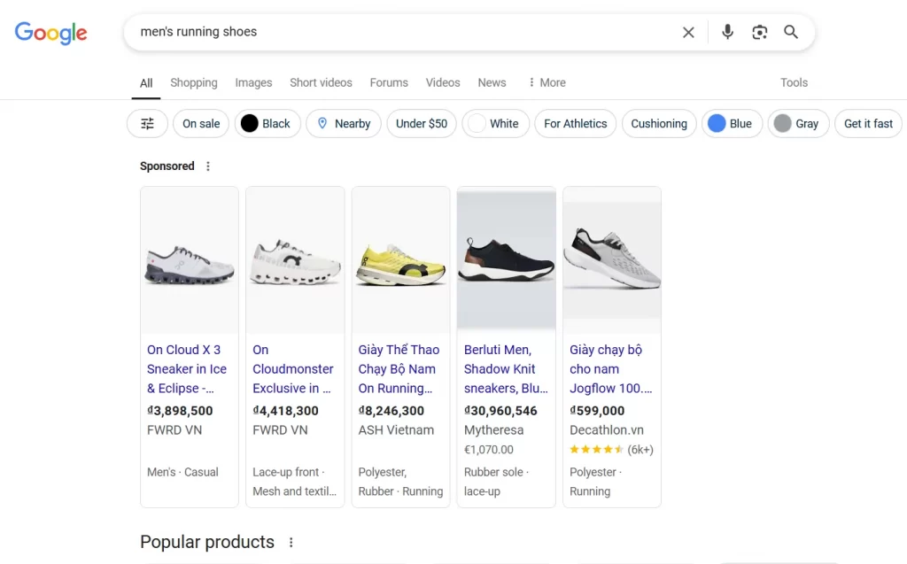Toggle the Nearby filter chip

pos(344,123)
